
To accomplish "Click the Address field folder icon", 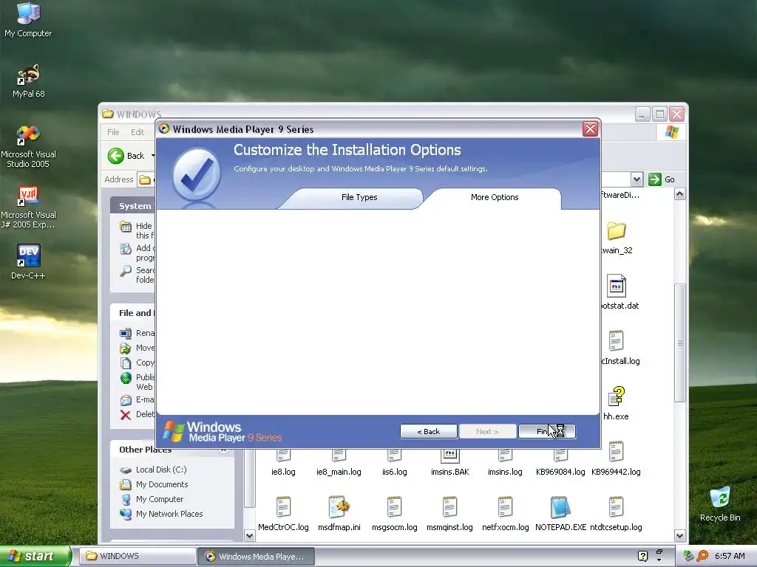I will pos(144,180).
